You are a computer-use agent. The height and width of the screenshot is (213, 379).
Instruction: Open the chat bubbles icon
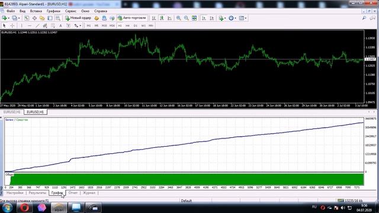tap(372, 18)
